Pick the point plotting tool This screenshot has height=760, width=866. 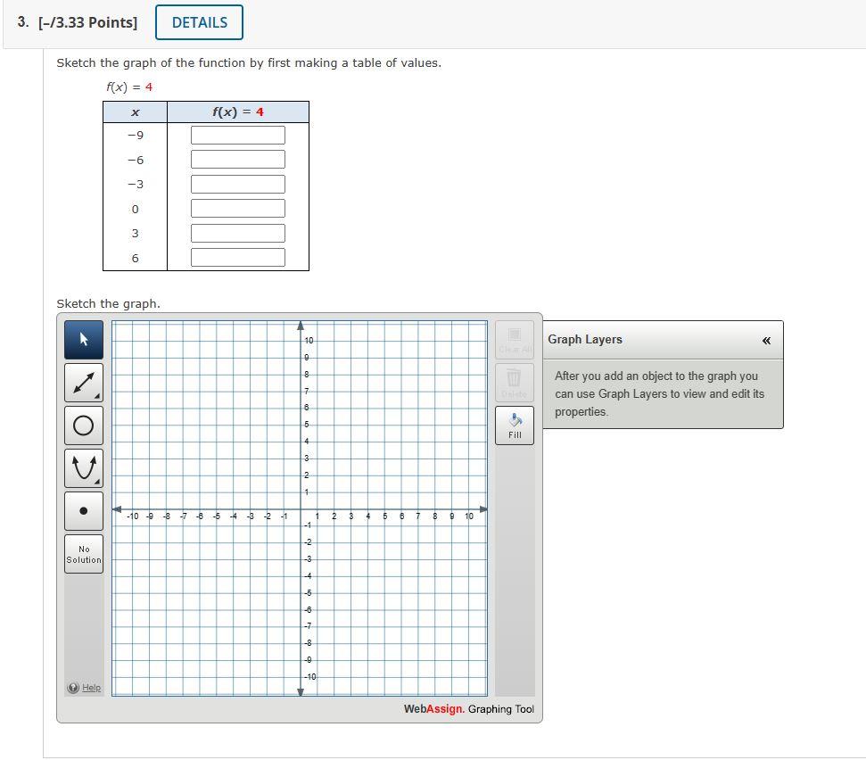83,510
